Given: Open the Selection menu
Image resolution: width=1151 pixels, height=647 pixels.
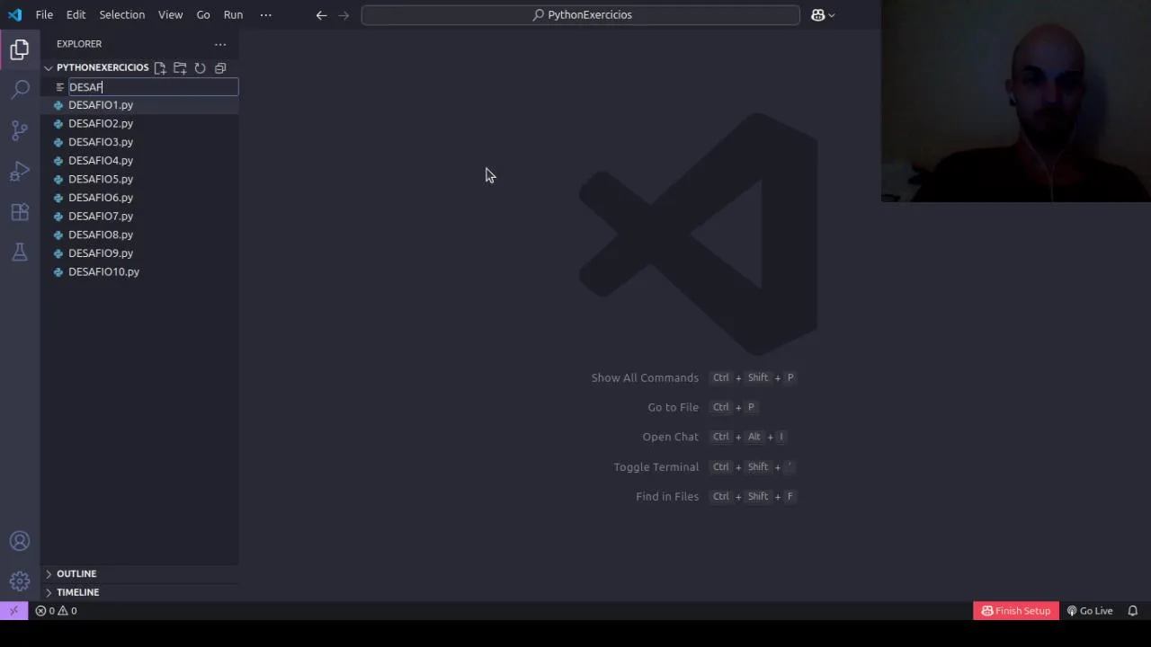Looking at the screenshot, I should (x=121, y=14).
